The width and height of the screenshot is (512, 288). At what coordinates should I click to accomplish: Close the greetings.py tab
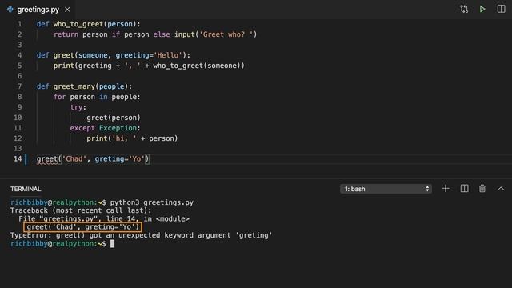click(67, 10)
